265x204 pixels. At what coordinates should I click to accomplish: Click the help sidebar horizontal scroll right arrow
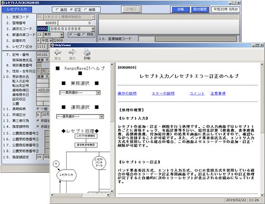(x=108, y=195)
